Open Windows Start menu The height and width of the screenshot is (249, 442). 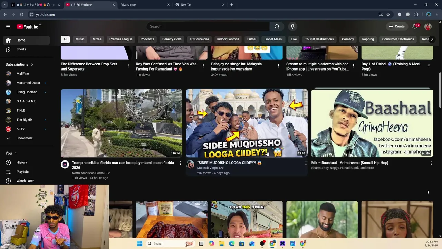point(140,243)
